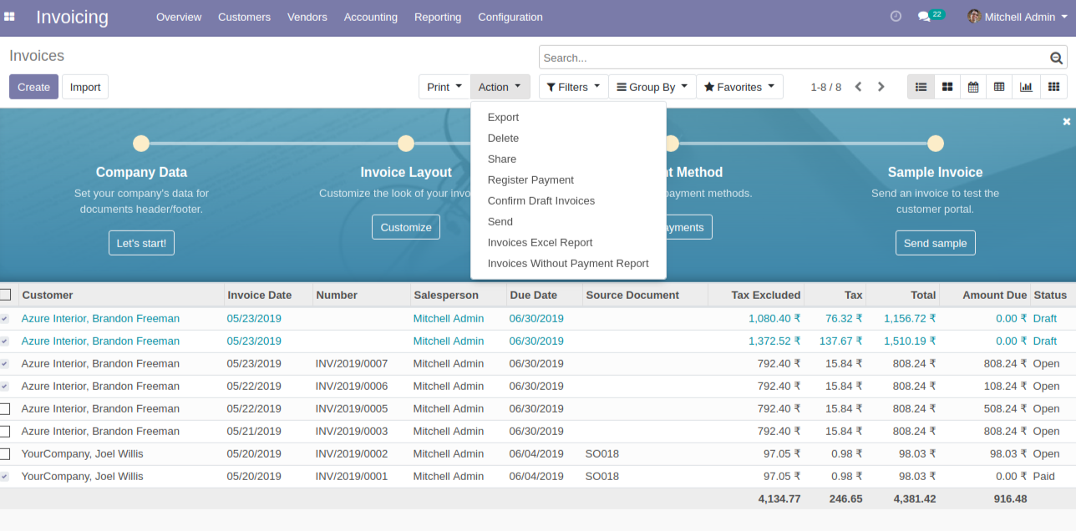Viewport: 1076px width, 531px height.
Task: Click the search magnifier icon
Action: click(x=1057, y=58)
